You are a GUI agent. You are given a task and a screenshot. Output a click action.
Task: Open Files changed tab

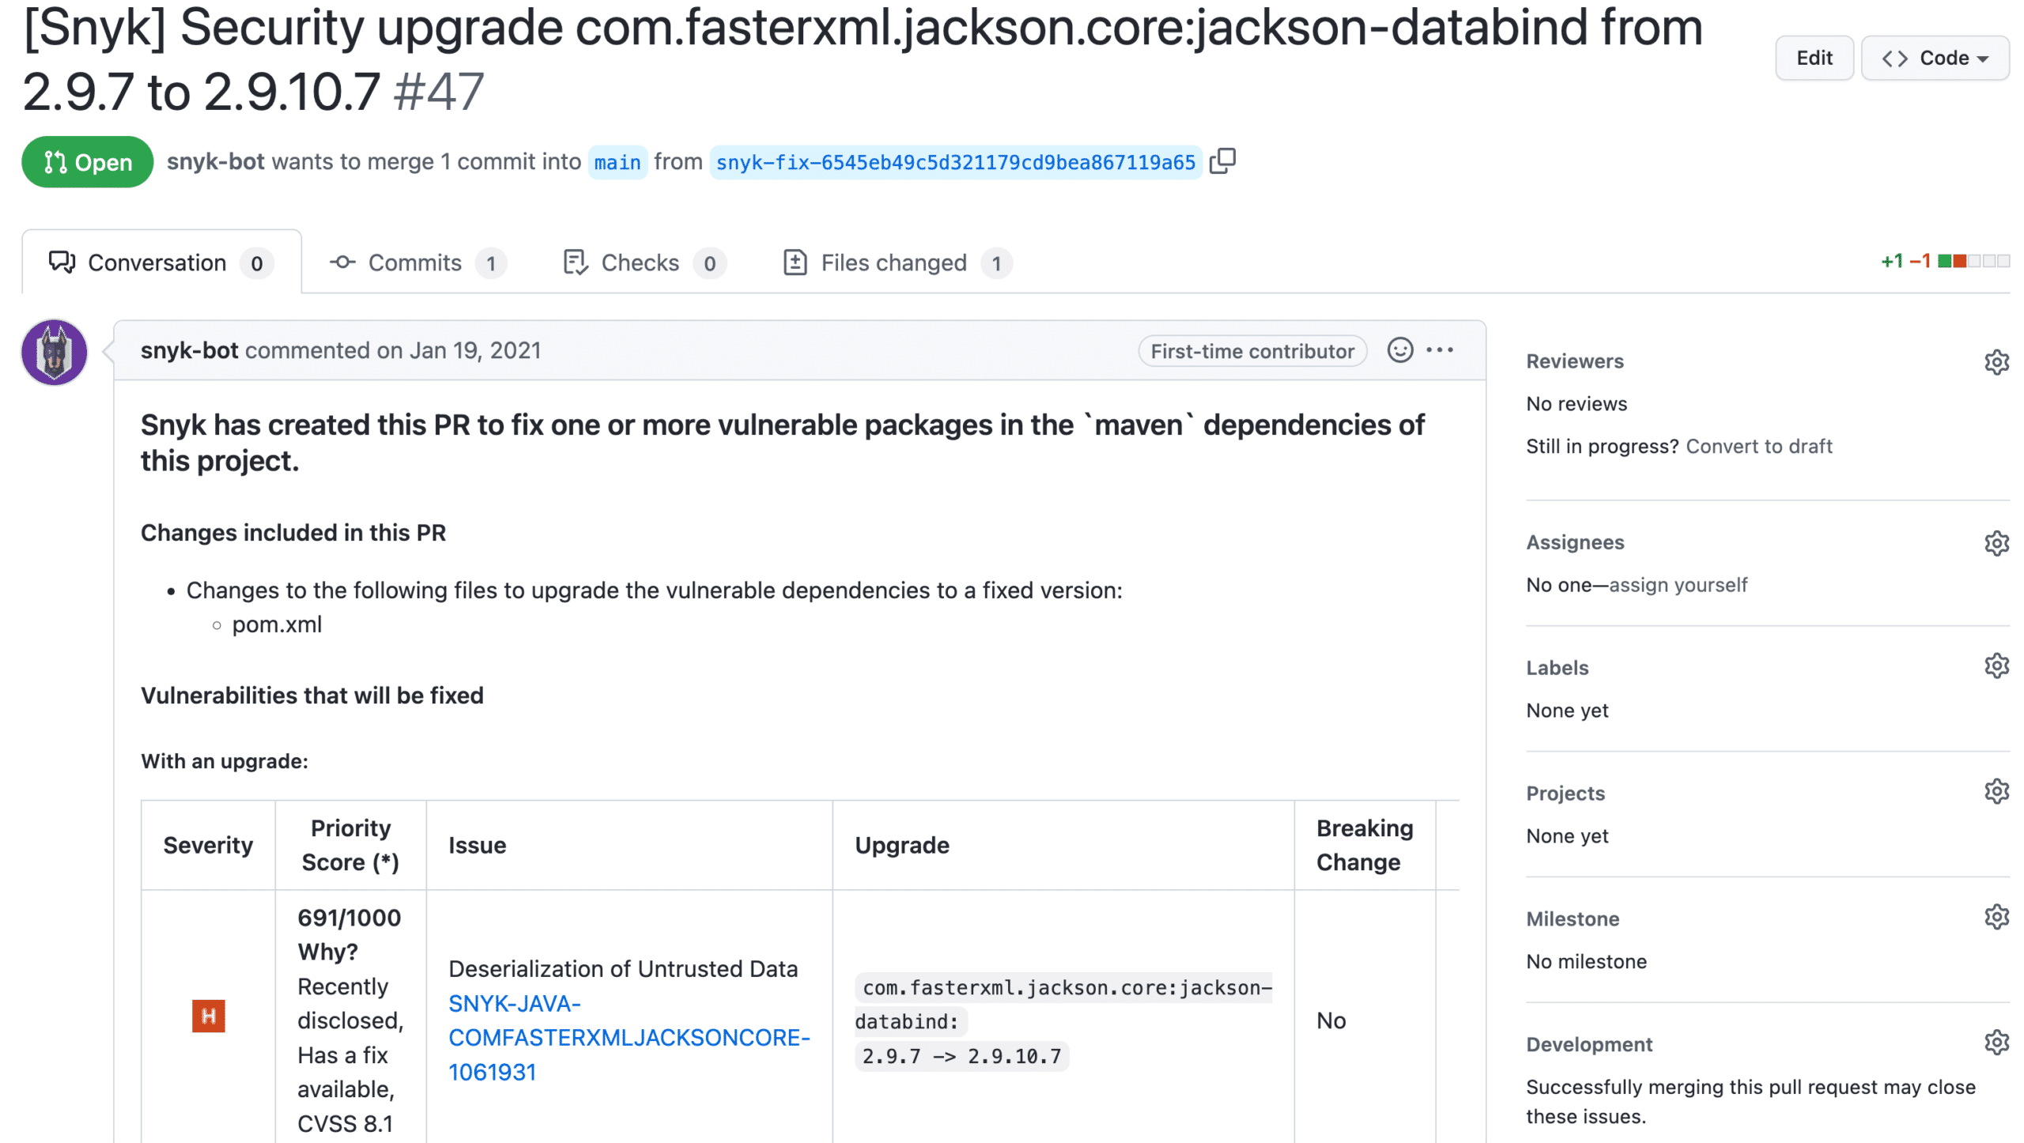[896, 263]
